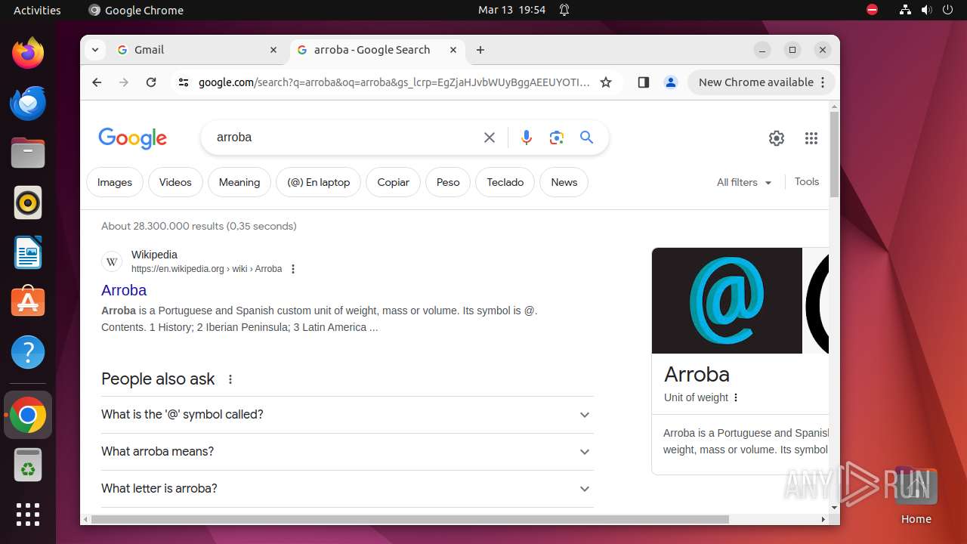Open the clock and calendar menu
Image resolution: width=967 pixels, height=544 pixels.
511,10
